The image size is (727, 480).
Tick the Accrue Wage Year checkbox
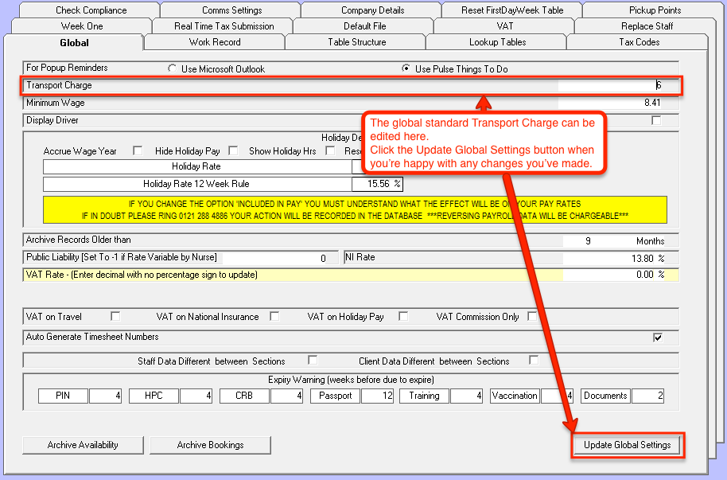(138, 151)
